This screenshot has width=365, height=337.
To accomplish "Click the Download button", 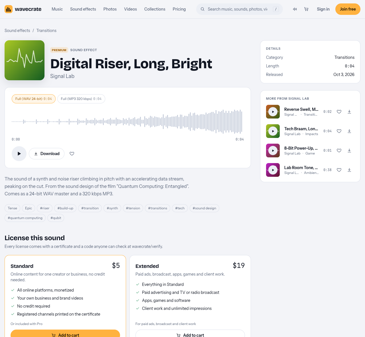I will 46,154.
